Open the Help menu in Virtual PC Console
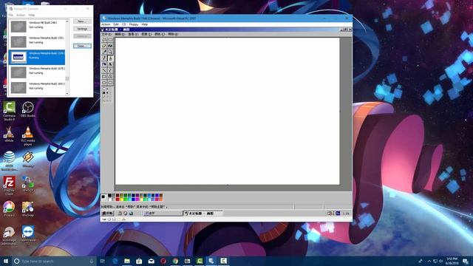 click(x=31, y=15)
